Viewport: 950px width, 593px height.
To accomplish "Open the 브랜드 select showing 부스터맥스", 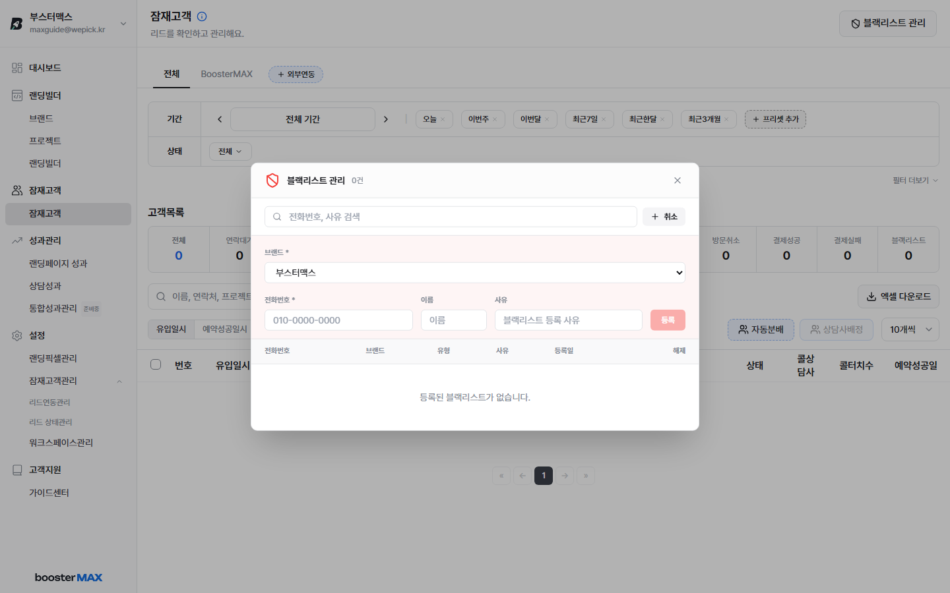I will (x=475, y=273).
